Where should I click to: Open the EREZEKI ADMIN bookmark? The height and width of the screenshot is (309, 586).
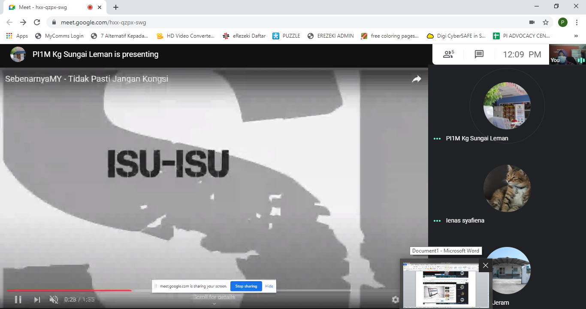(x=331, y=36)
